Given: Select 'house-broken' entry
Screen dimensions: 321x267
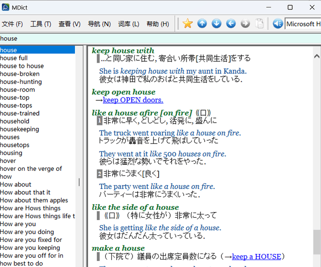Looking at the screenshot, I should point(37,74).
